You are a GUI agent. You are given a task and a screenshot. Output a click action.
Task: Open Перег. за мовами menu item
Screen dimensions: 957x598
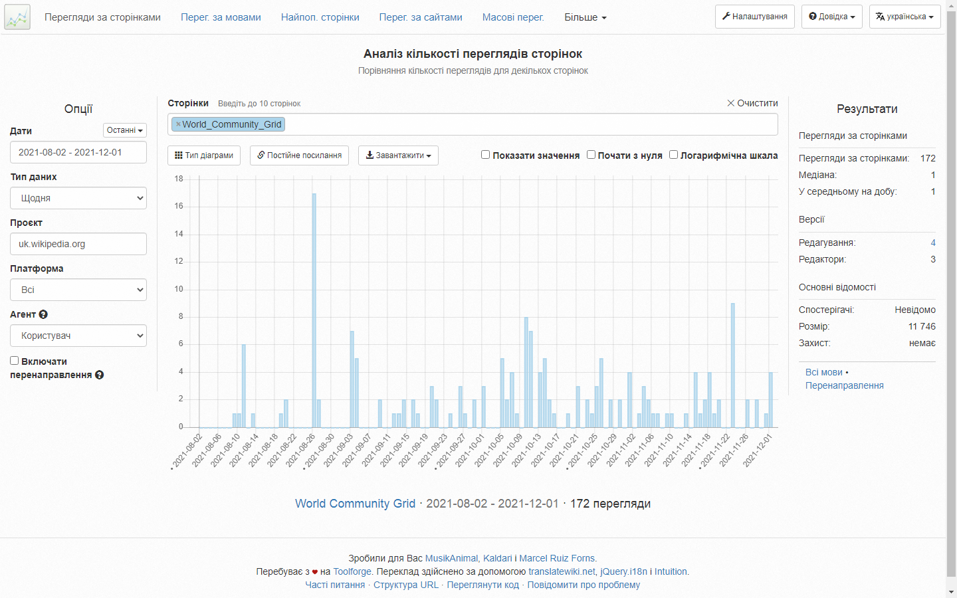coord(221,17)
